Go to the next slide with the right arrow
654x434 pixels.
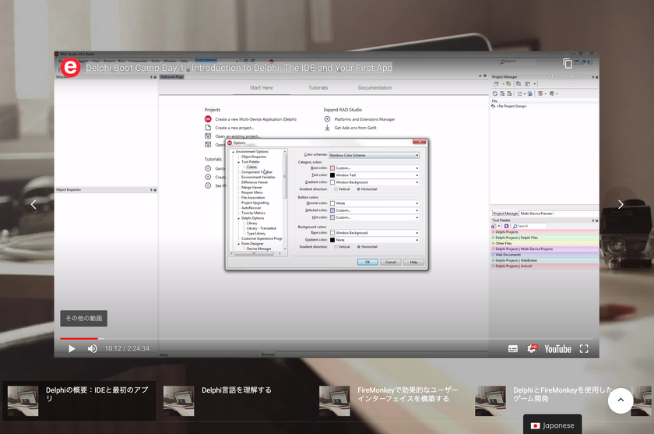pos(621,204)
